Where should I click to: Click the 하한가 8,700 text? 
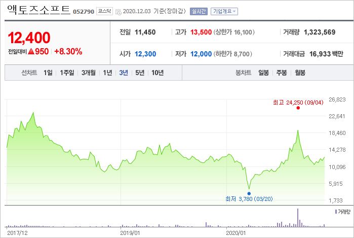233,54
